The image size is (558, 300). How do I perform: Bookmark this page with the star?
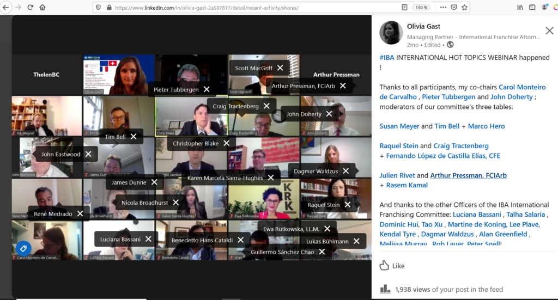464,7
